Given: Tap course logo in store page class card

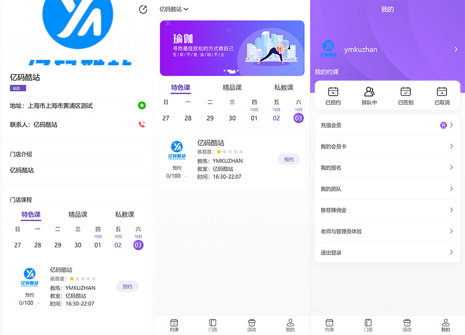Looking at the screenshot, I should tap(30, 277).
